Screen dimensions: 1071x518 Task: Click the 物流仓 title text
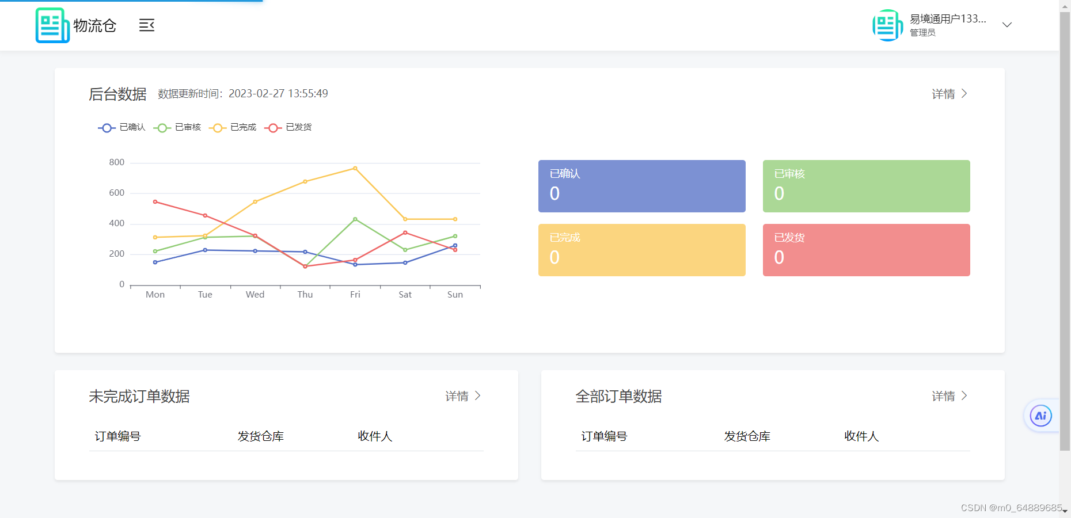click(95, 26)
